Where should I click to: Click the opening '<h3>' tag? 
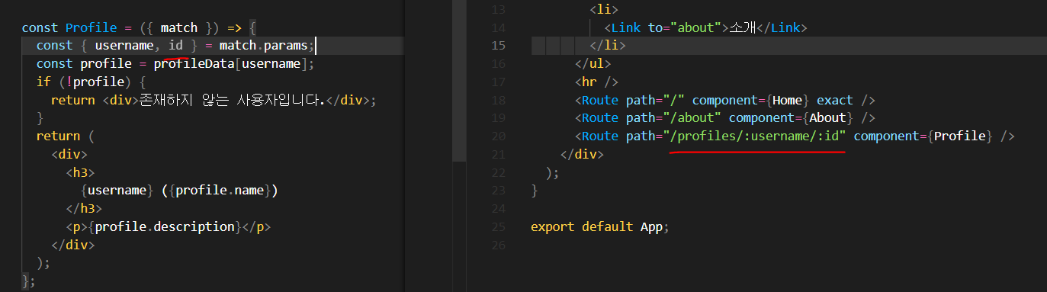click(81, 173)
